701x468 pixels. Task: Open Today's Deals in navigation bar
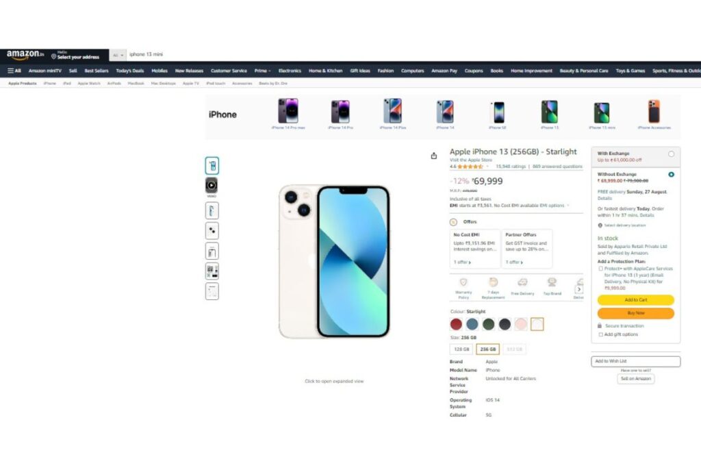(x=129, y=71)
